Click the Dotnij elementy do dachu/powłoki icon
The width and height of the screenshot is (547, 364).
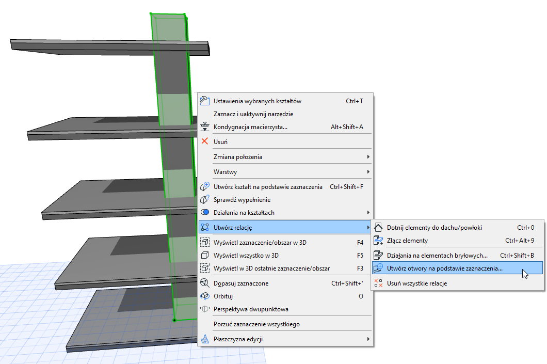378,228
